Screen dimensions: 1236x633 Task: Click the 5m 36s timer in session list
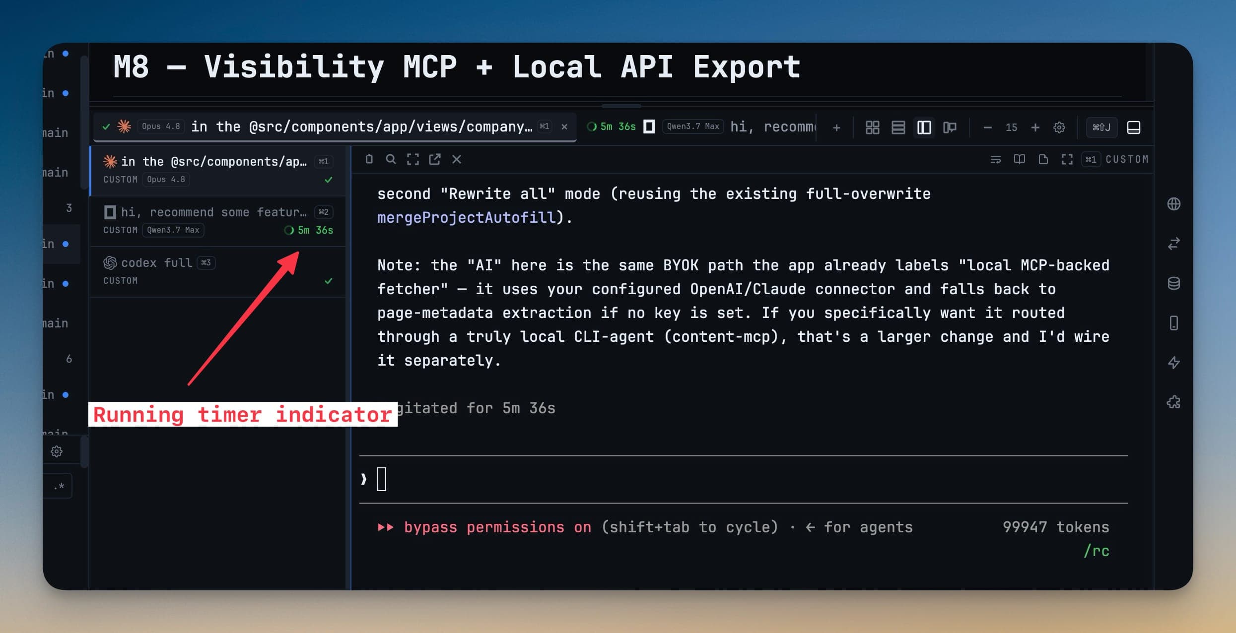[308, 230]
